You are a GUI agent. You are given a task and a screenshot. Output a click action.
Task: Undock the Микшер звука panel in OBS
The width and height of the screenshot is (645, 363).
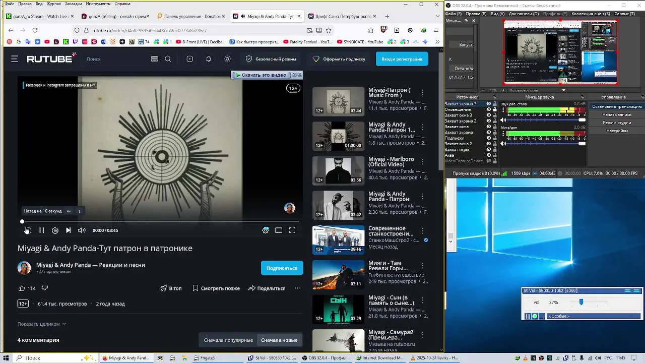coord(583,97)
